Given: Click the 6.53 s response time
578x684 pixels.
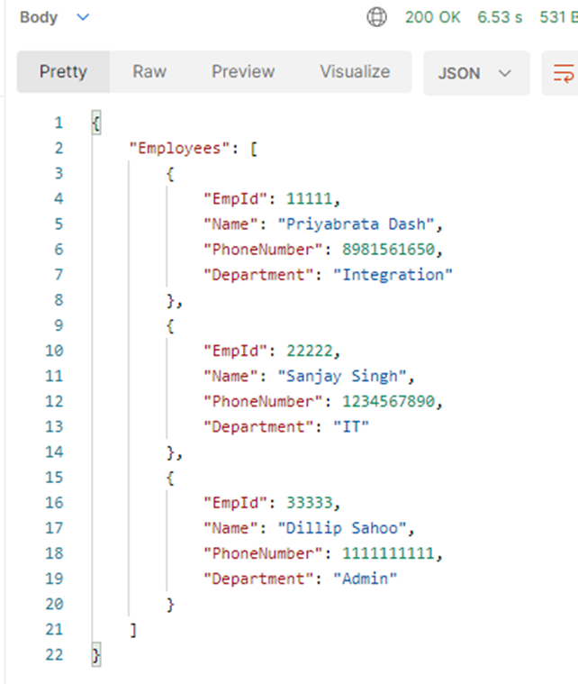Looking at the screenshot, I should [x=500, y=17].
